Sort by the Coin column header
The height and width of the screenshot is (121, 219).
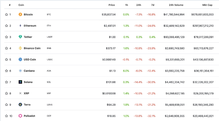coord(21,5)
